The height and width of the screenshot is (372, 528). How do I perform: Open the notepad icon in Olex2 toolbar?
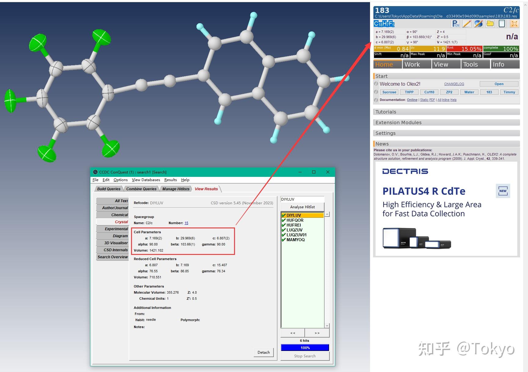coord(502,23)
